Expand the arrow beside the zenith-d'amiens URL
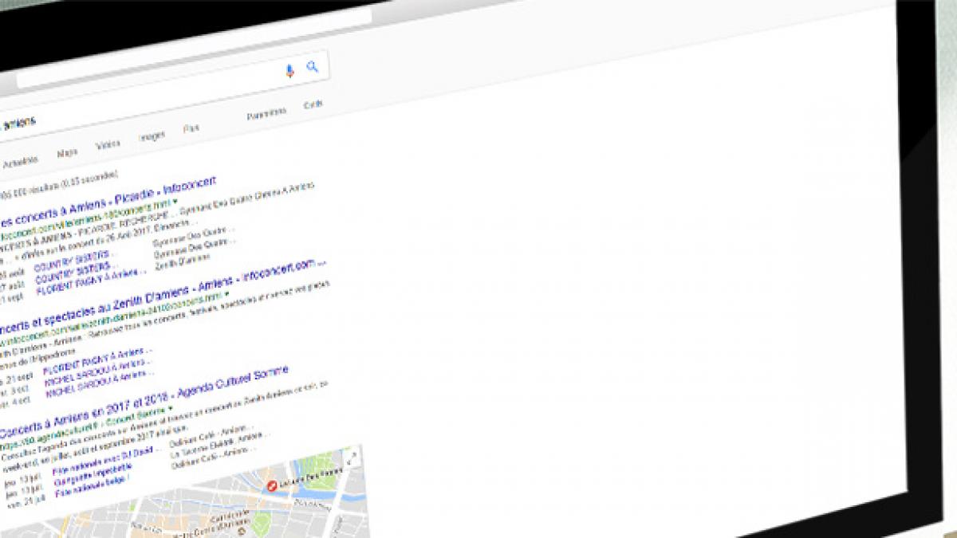Image resolution: width=957 pixels, height=538 pixels. tap(226, 295)
